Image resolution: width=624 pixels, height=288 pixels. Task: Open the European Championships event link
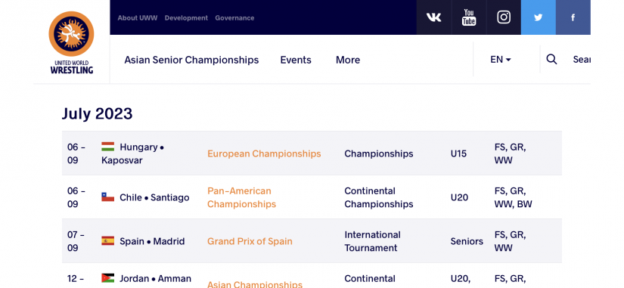[x=264, y=153]
